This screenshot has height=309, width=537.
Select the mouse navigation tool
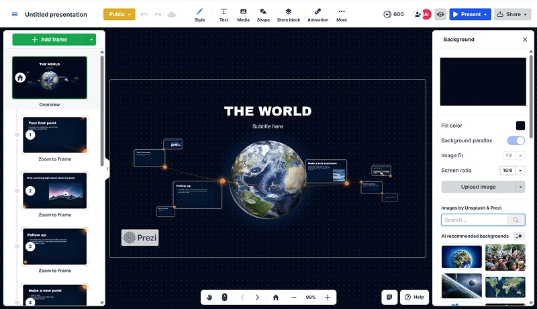pyautogui.click(x=224, y=298)
